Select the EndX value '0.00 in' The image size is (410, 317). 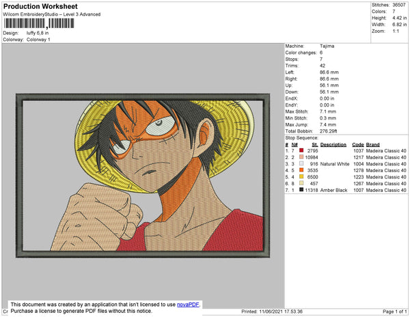coord(327,98)
